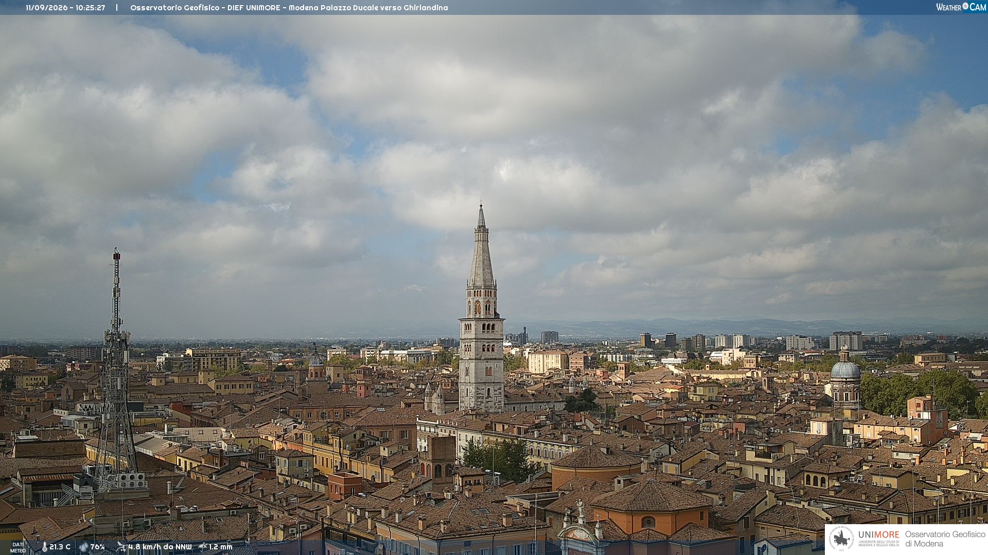Screen dimensions: 988x555
Task: Click the thermometer temperature icon
Action: click(44, 547)
